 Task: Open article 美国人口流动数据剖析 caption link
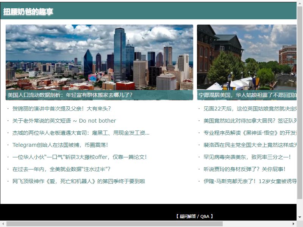pyautogui.click(x=70, y=95)
